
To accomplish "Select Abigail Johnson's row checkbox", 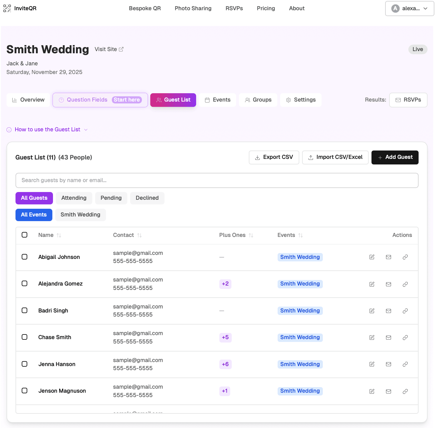I will pos(24,257).
